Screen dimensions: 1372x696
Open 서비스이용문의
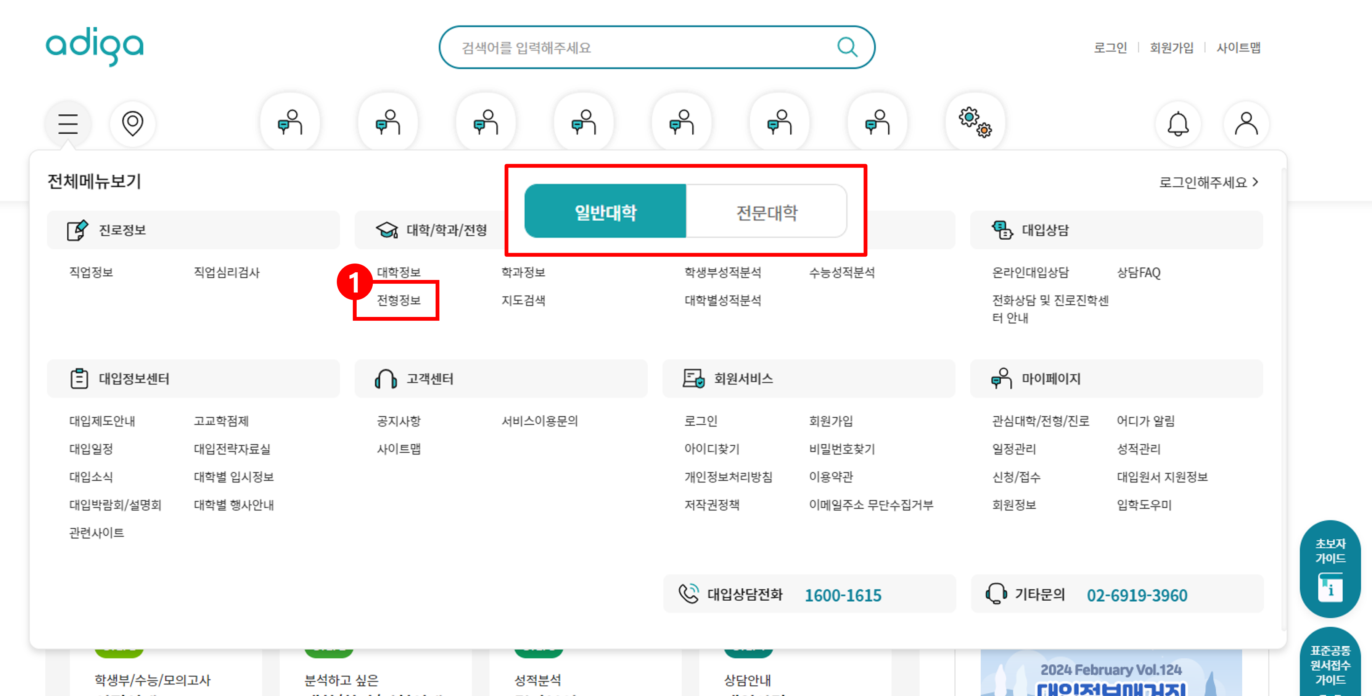pyautogui.click(x=540, y=421)
